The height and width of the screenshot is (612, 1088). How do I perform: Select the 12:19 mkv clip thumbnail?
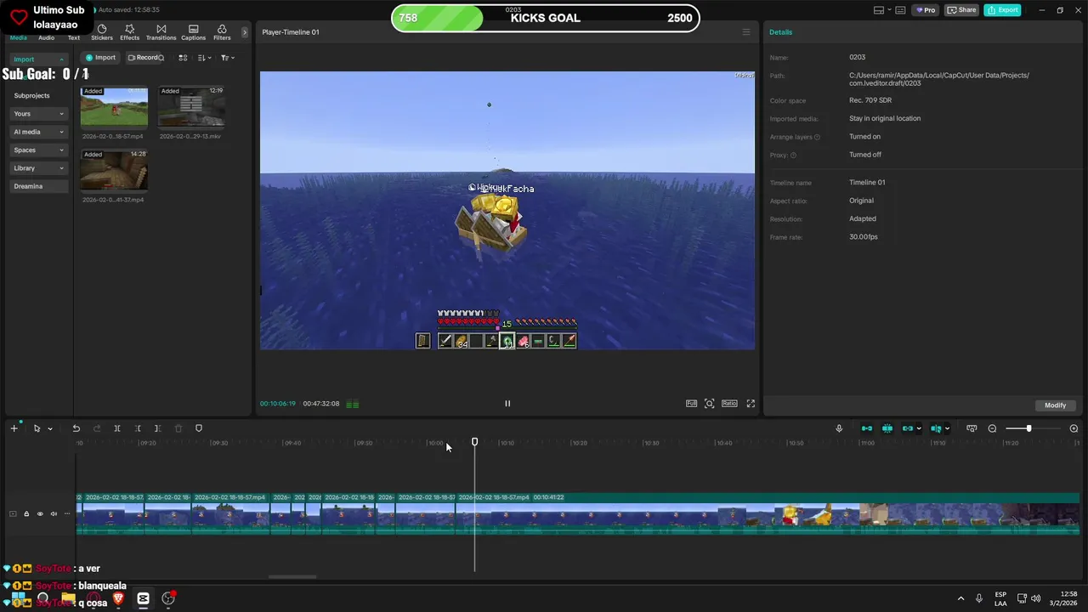[x=191, y=107]
